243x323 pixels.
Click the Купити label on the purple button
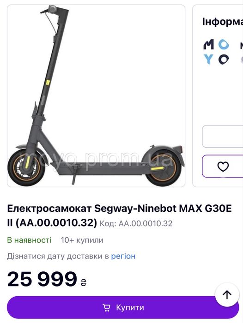(x=130, y=308)
